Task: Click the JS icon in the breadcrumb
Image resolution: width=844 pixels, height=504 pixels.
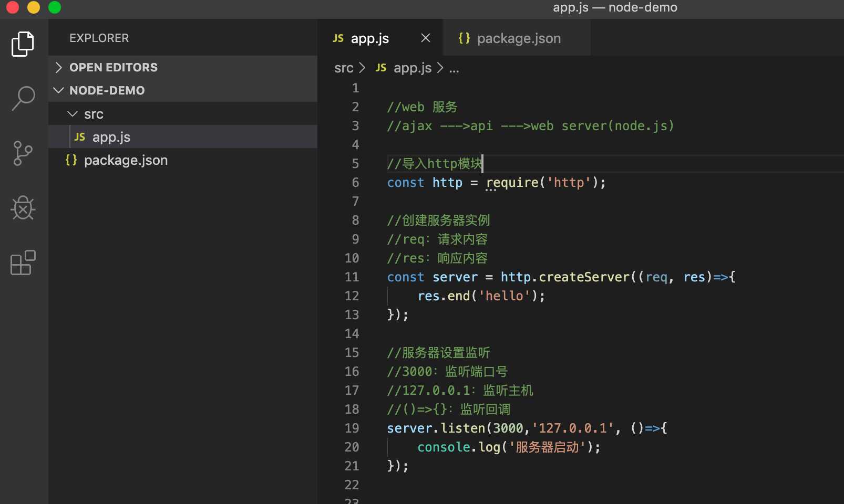Action: pyautogui.click(x=381, y=68)
